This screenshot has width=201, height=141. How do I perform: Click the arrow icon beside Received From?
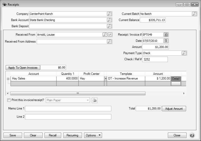point(110,35)
